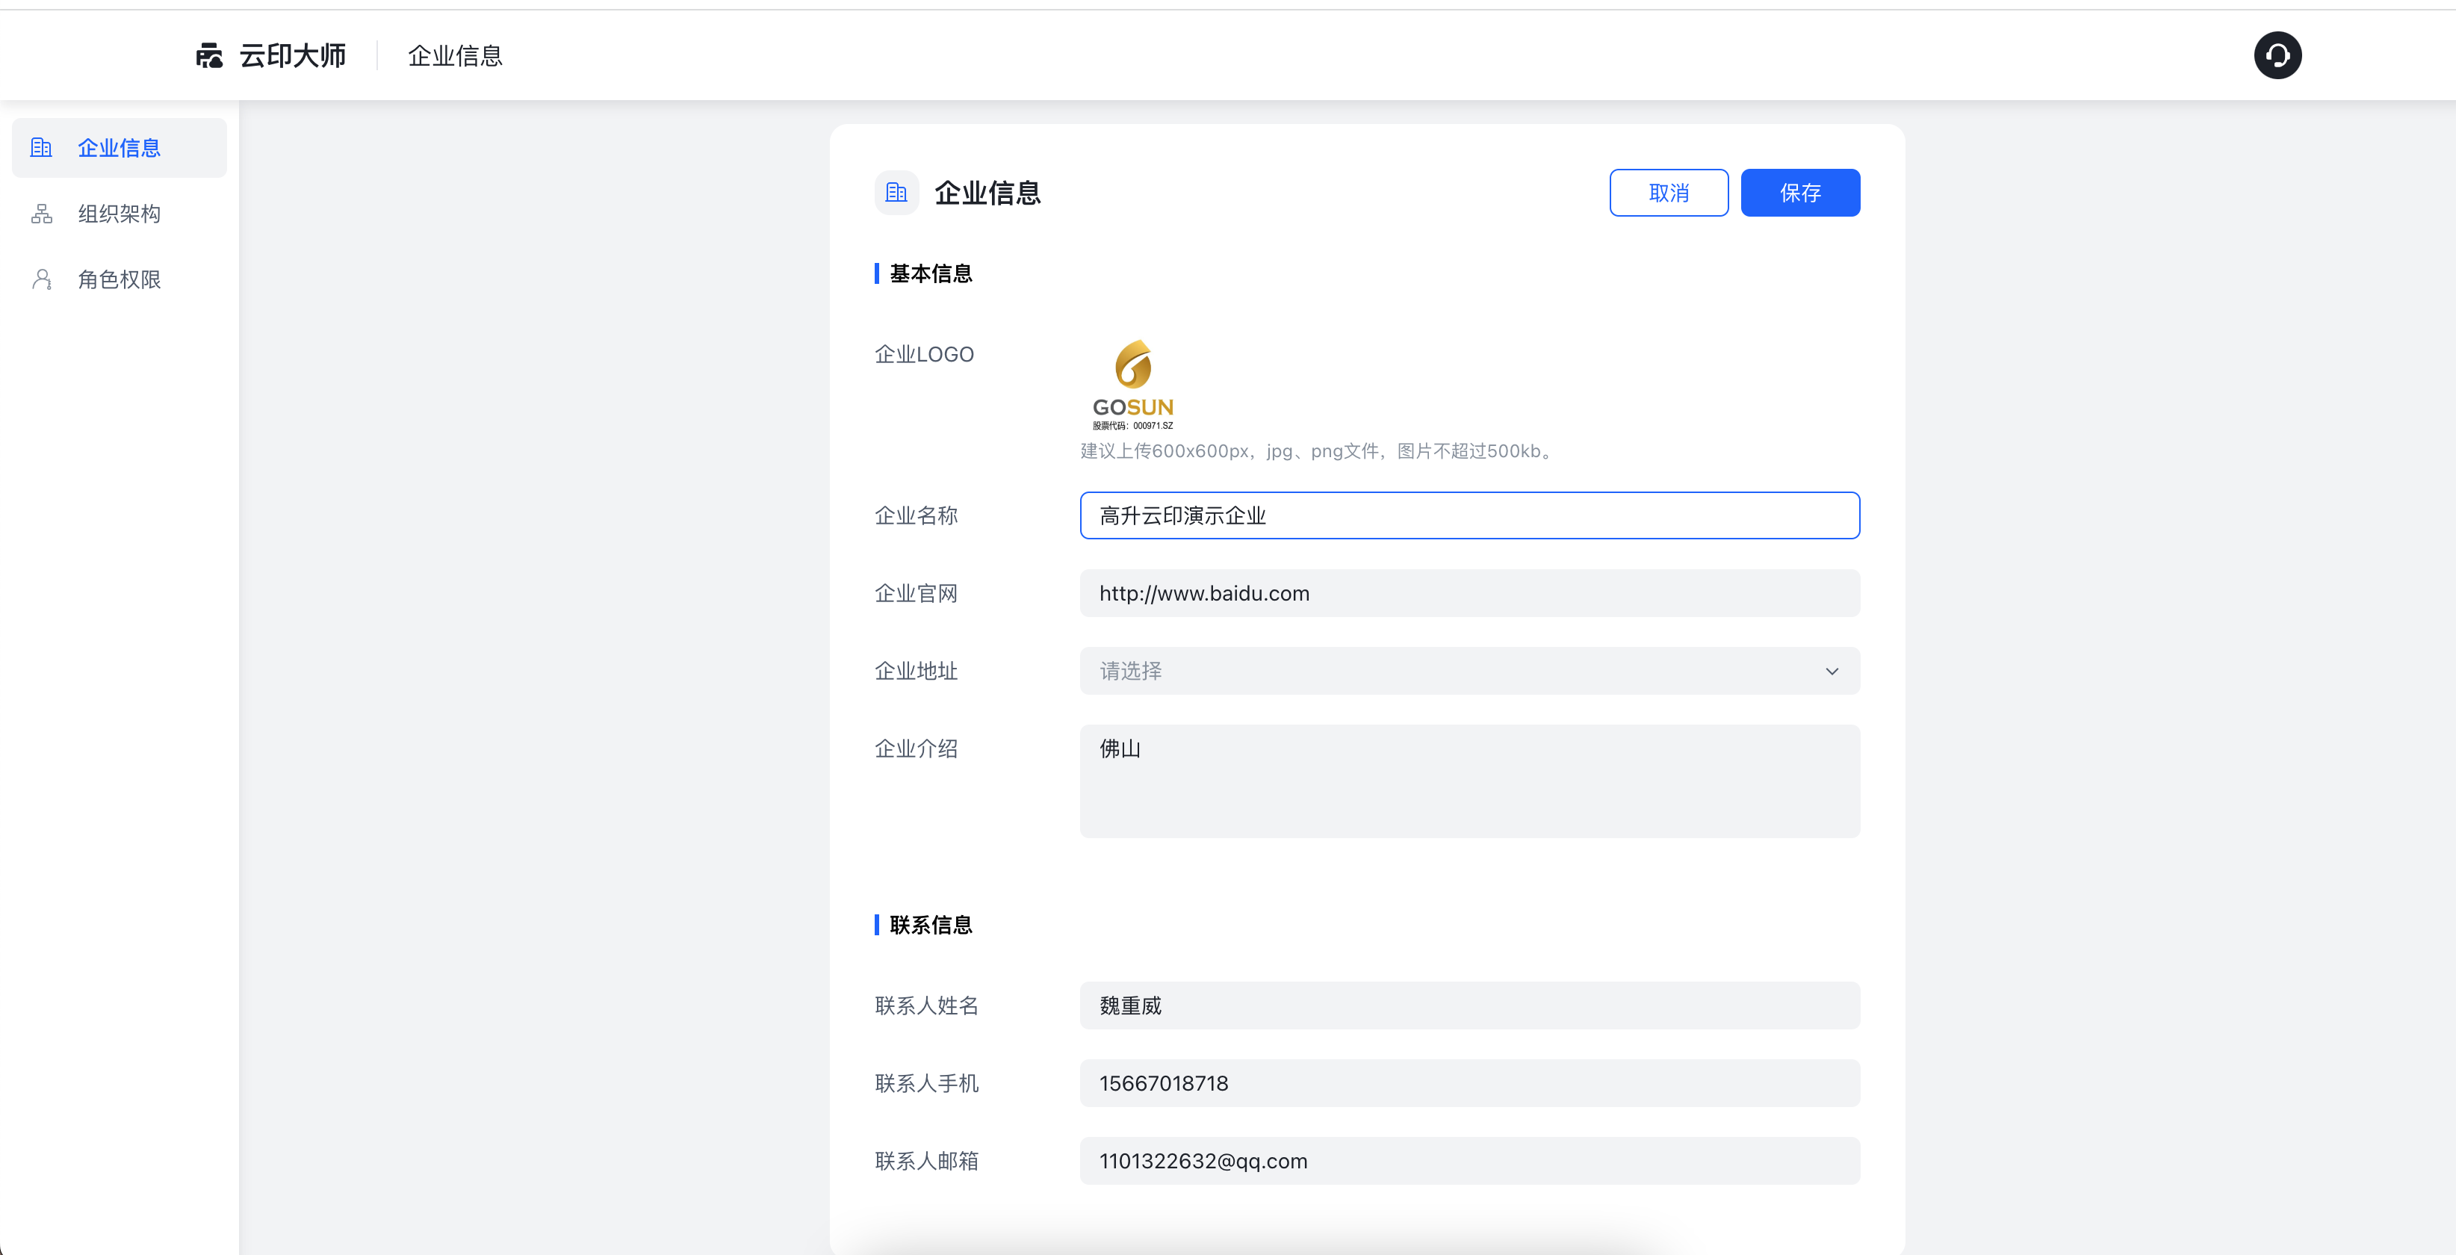Screen dimensions: 2456x1255
Task: Click the 企业介绍 label
Action: tap(917, 749)
